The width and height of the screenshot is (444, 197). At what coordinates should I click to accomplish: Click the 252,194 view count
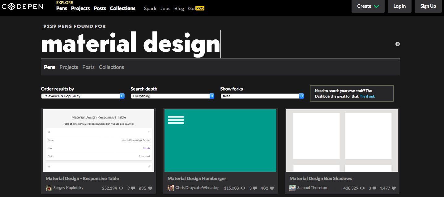click(109, 188)
